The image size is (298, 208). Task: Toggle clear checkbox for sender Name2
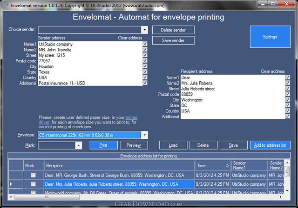point(145,49)
